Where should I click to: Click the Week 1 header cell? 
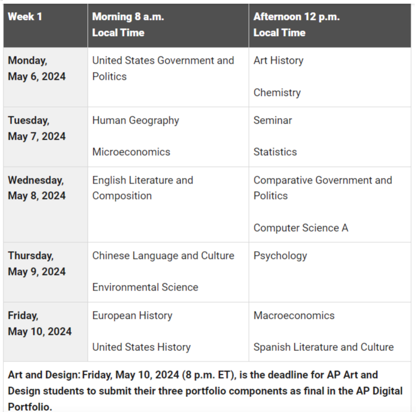click(45, 26)
